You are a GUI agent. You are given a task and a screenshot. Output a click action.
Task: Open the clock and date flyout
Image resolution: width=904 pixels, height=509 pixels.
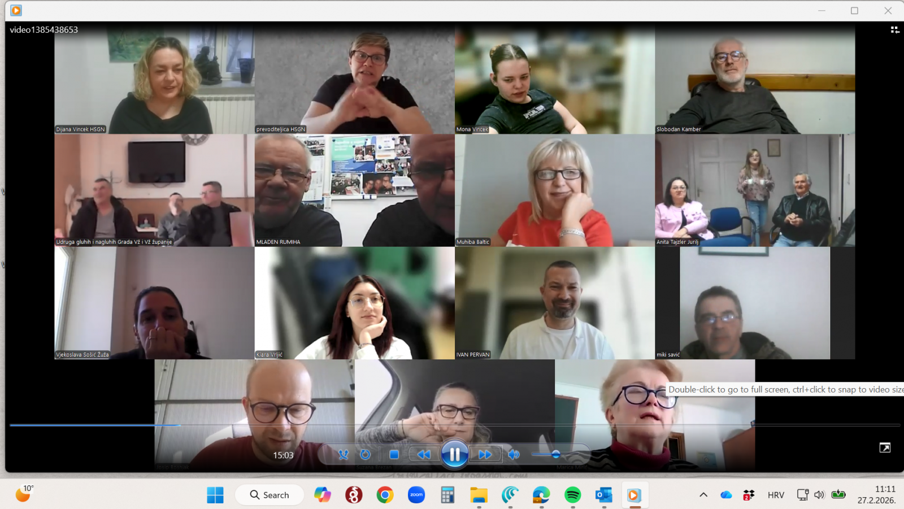coord(876,494)
